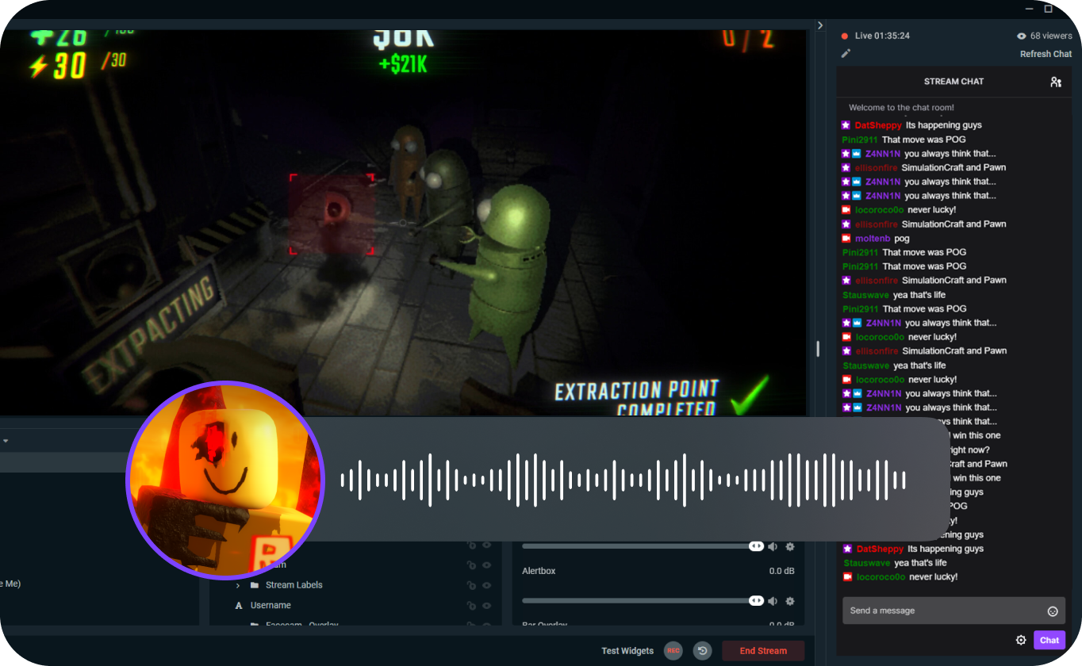Expand the Stream Labels folder
Screen dimensions: 1082x666
pyautogui.click(x=238, y=585)
